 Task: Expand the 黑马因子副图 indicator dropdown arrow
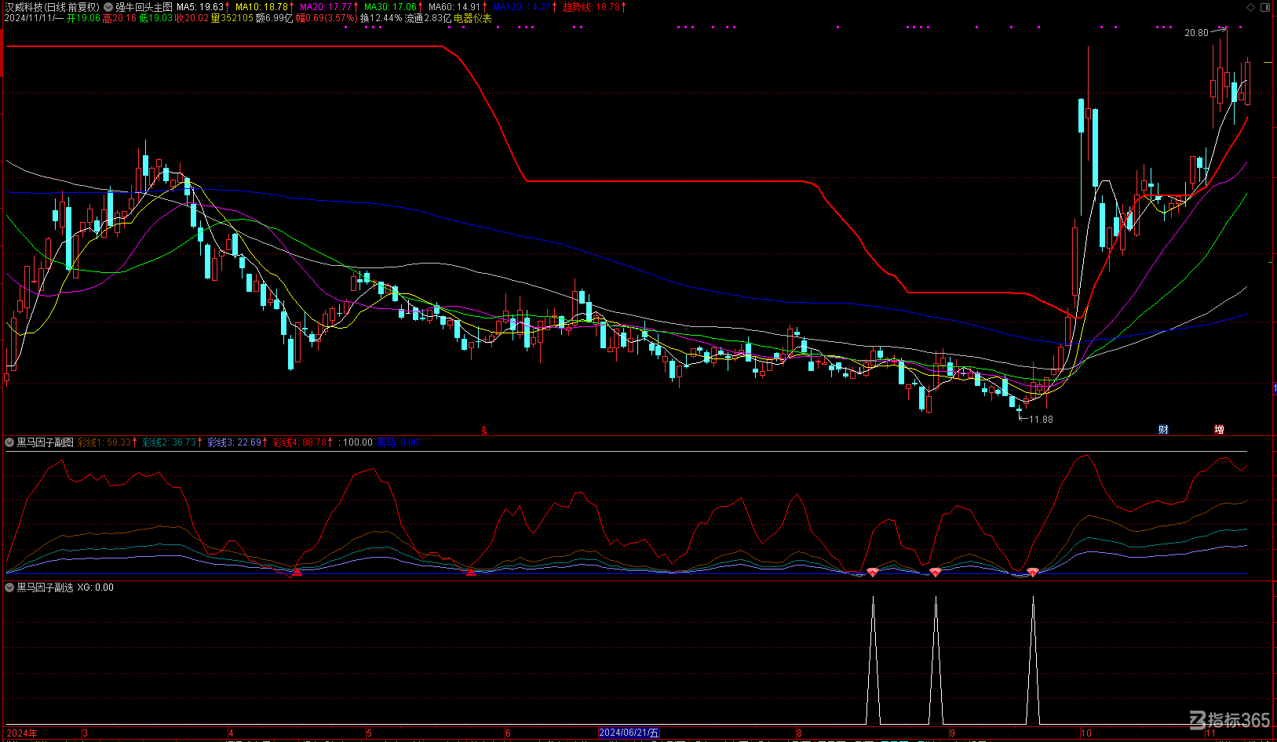9,442
